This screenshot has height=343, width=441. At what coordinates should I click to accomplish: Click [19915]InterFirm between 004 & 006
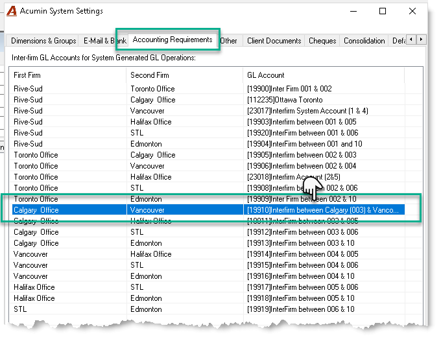pyautogui.click(x=303, y=265)
